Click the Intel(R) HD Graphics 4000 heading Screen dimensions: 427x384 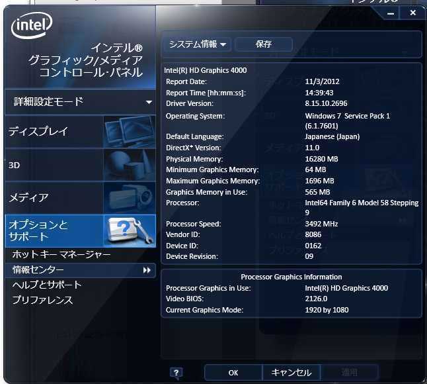click(x=206, y=70)
